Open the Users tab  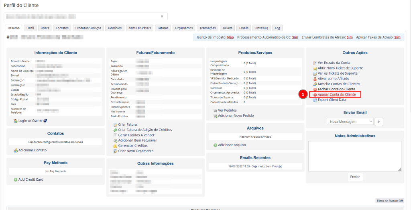[x=45, y=28]
